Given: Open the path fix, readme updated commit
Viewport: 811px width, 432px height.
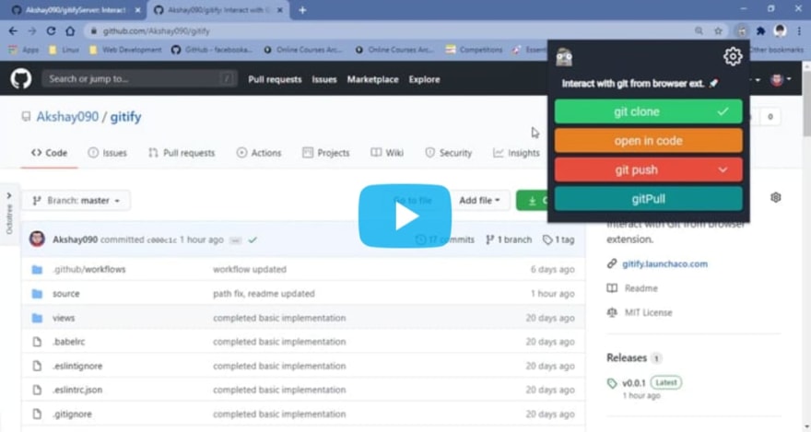Looking at the screenshot, I should [x=264, y=294].
